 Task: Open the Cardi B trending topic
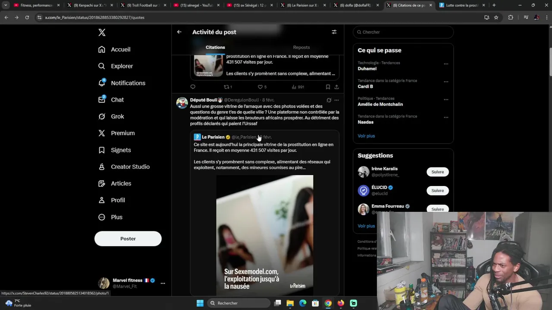(365, 87)
